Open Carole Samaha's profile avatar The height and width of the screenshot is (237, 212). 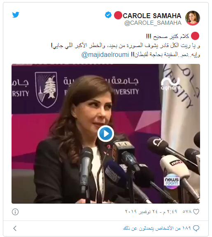[193, 18]
